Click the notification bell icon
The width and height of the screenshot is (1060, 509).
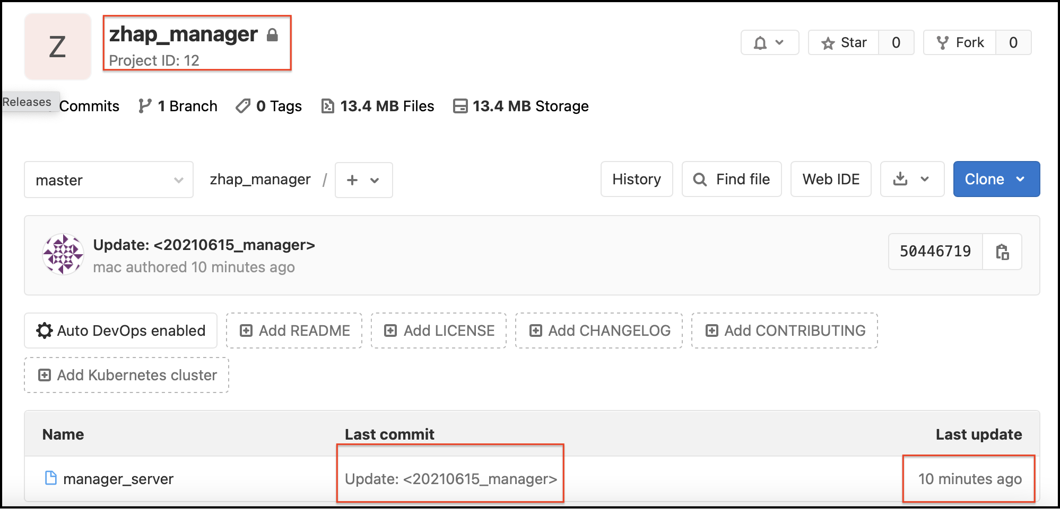(761, 43)
